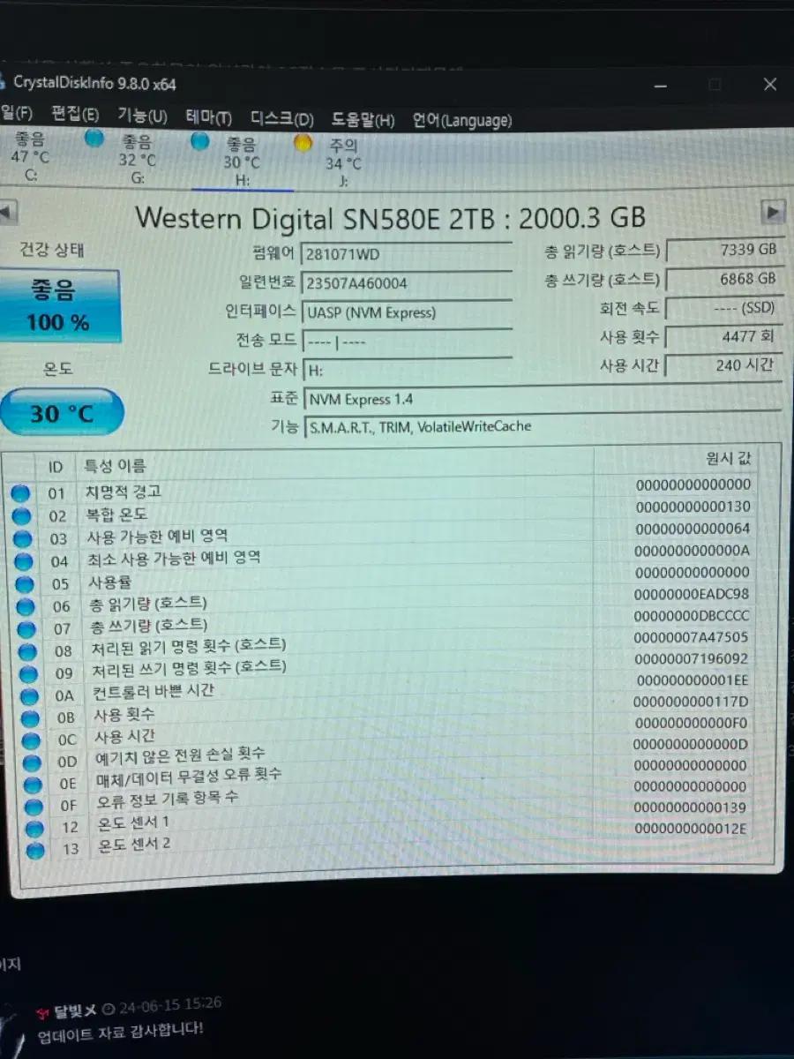The height and width of the screenshot is (1059, 794).
Task: Select the 복합 온도 attribute name
Action: [x=116, y=514]
